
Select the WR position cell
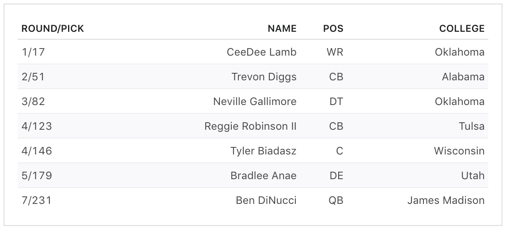coord(335,52)
